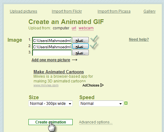The image size is (164, 132).
Task: Click browse button for image 1
Action: click(x=80, y=40)
